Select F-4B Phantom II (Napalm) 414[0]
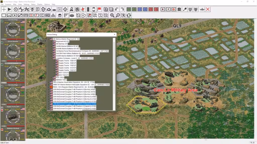The width and height of the screenshot is (257, 144). [x=74, y=108]
